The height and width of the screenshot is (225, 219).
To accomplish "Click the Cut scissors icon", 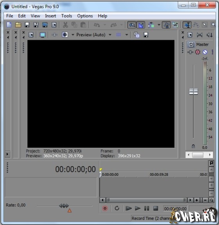I will click(x=65, y=25).
